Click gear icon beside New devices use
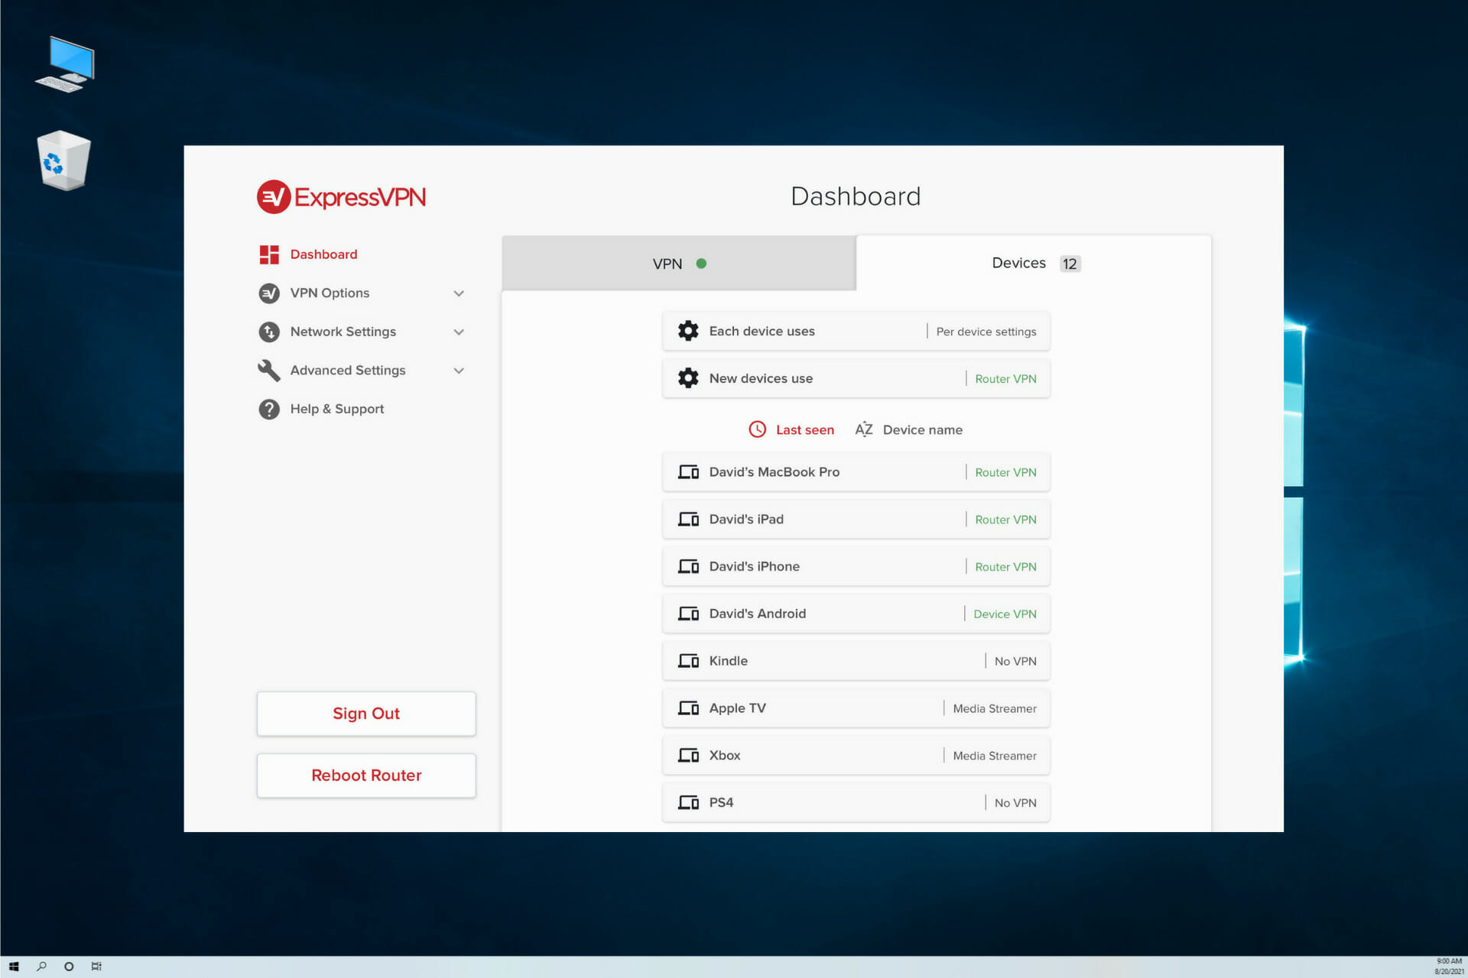Screen dimensions: 1468x978 coord(688,378)
